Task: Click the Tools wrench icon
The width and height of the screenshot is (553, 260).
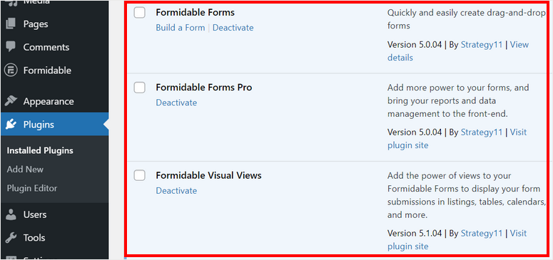Action: 11,237
